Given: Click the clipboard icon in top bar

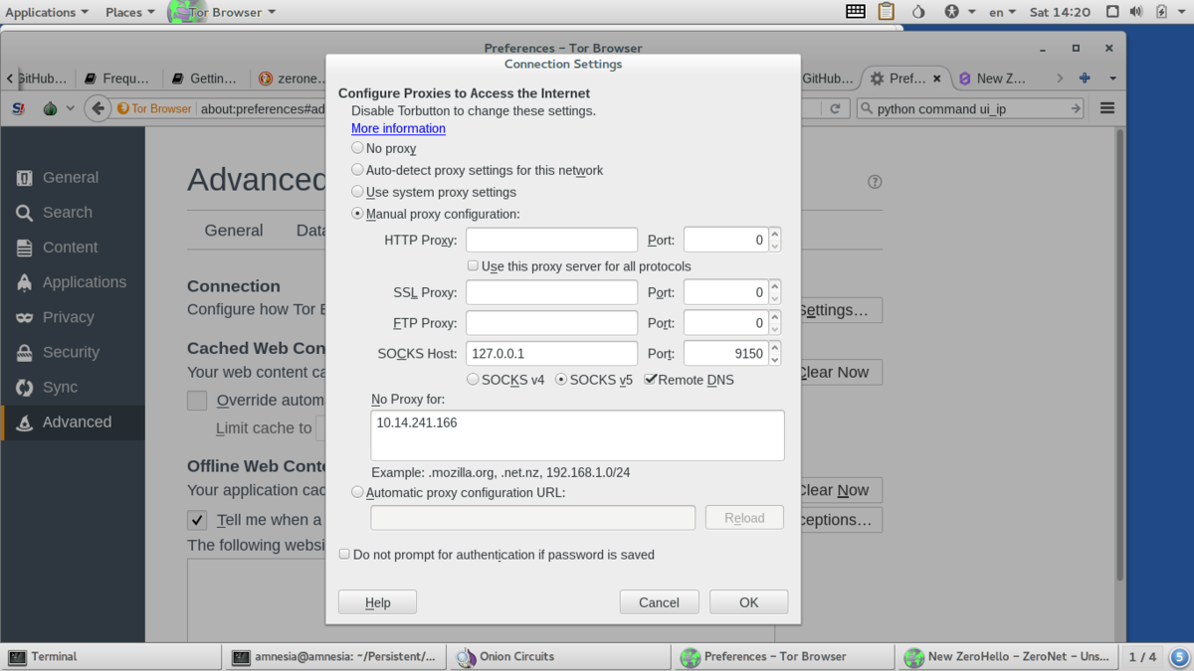Looking at the screenshot, I should pos(887,12).
